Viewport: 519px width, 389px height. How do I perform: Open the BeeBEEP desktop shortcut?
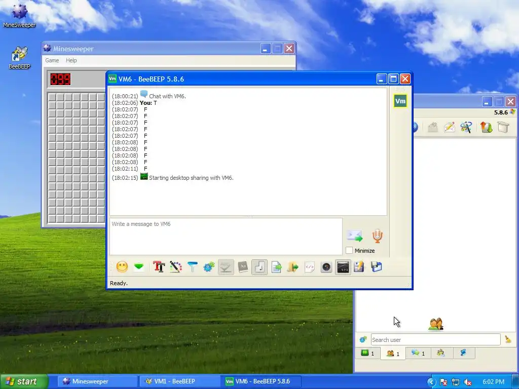point(19,58)
